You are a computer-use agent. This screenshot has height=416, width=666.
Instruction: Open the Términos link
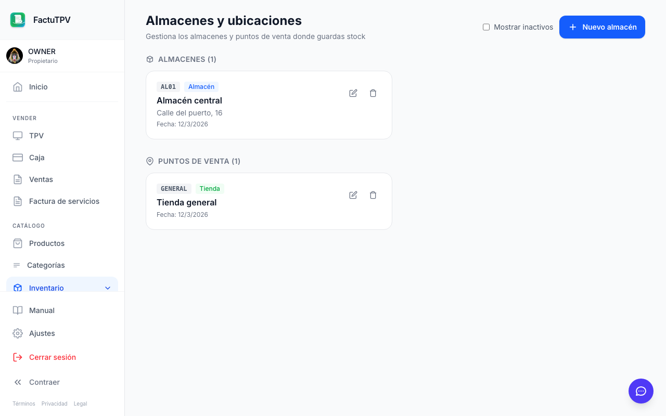tap(24, 404)
